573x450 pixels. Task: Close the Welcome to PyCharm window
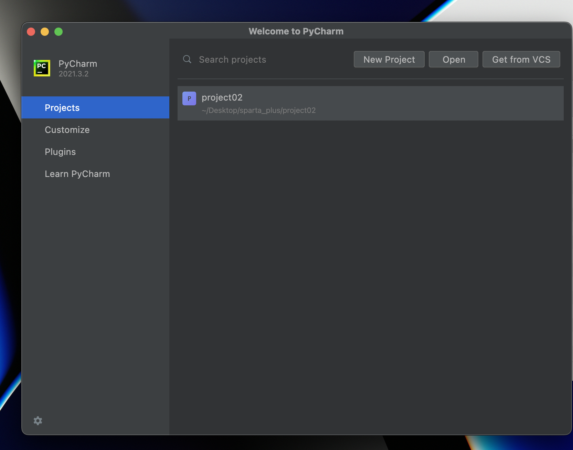(31, 32)
